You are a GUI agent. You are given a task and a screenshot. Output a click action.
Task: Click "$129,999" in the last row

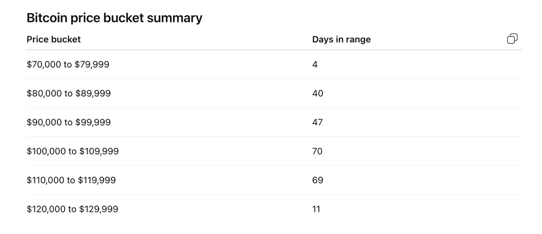coord(99,209)
